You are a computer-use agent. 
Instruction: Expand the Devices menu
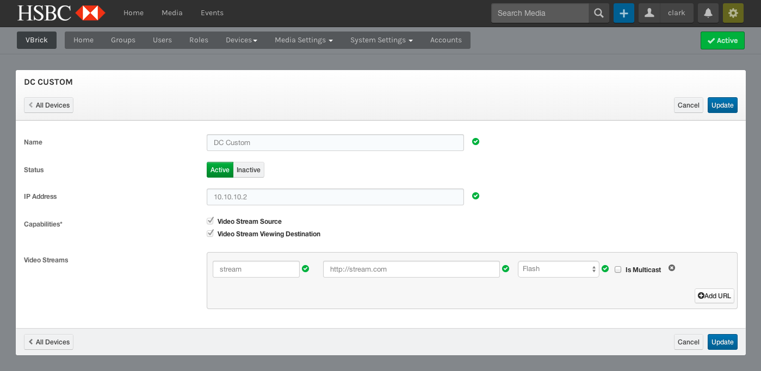(242, 40)
